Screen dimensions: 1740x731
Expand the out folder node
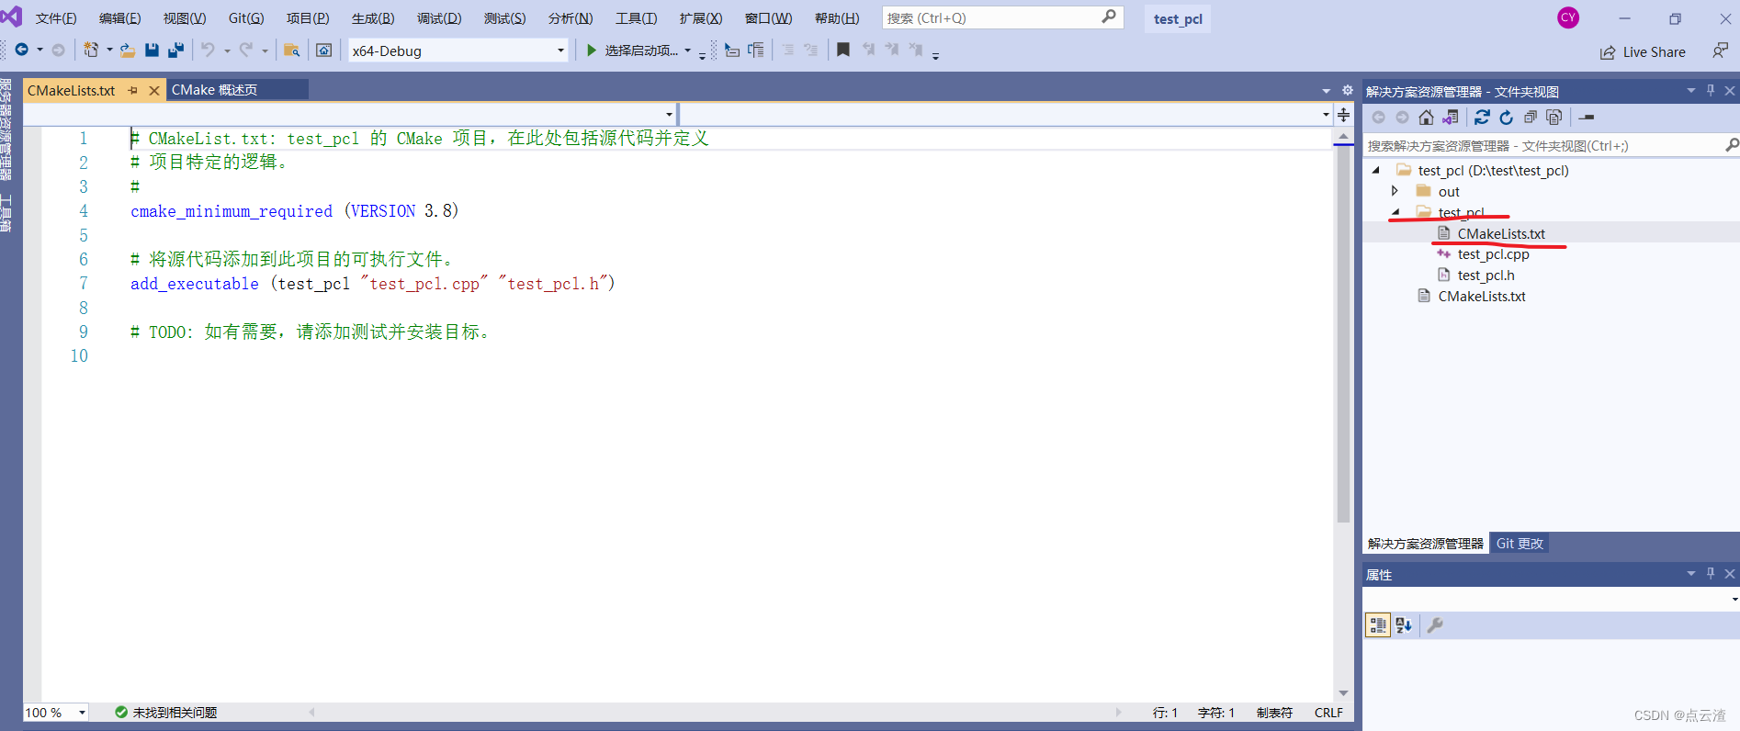click(x=1395, y=191)
